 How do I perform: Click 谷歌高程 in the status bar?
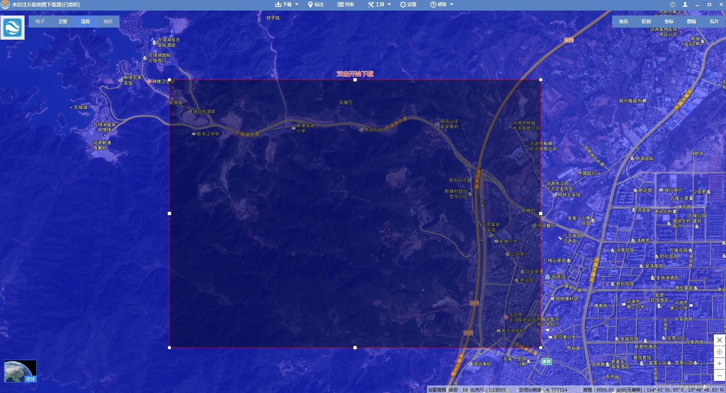tap(437, 390)
